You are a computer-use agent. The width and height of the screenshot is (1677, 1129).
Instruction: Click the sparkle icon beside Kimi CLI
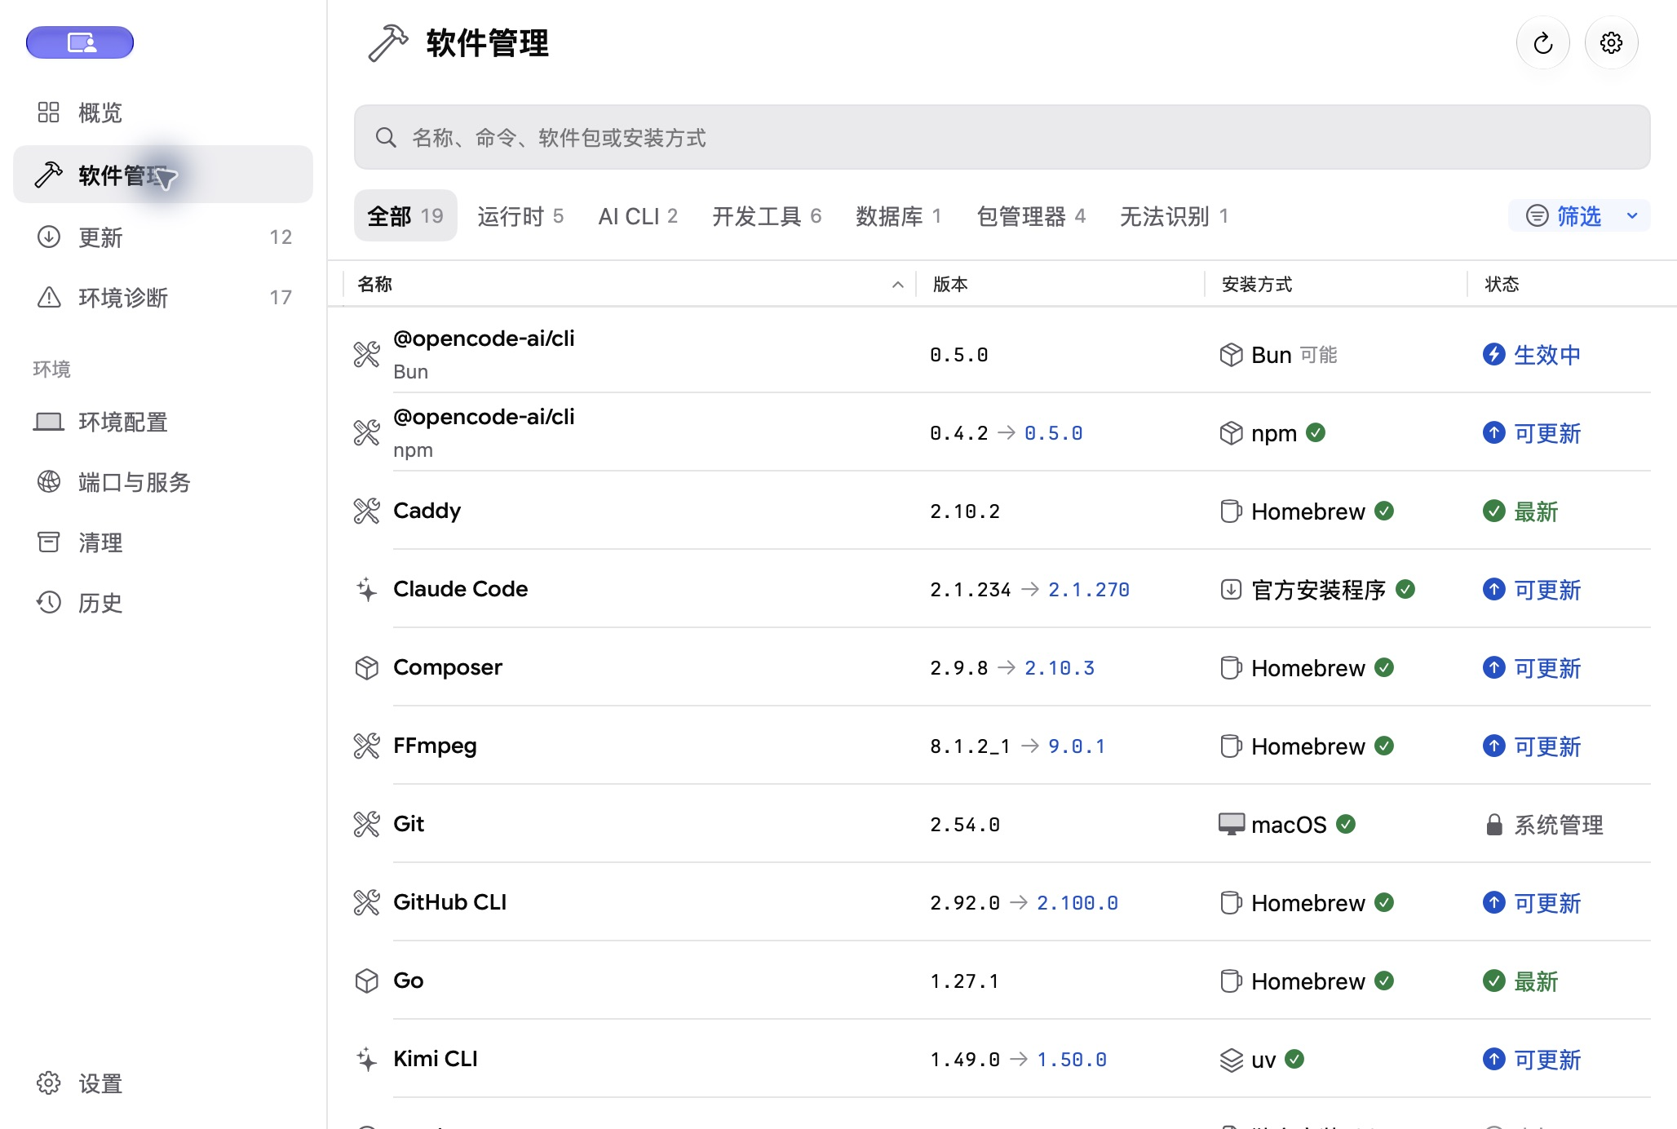366,1059
